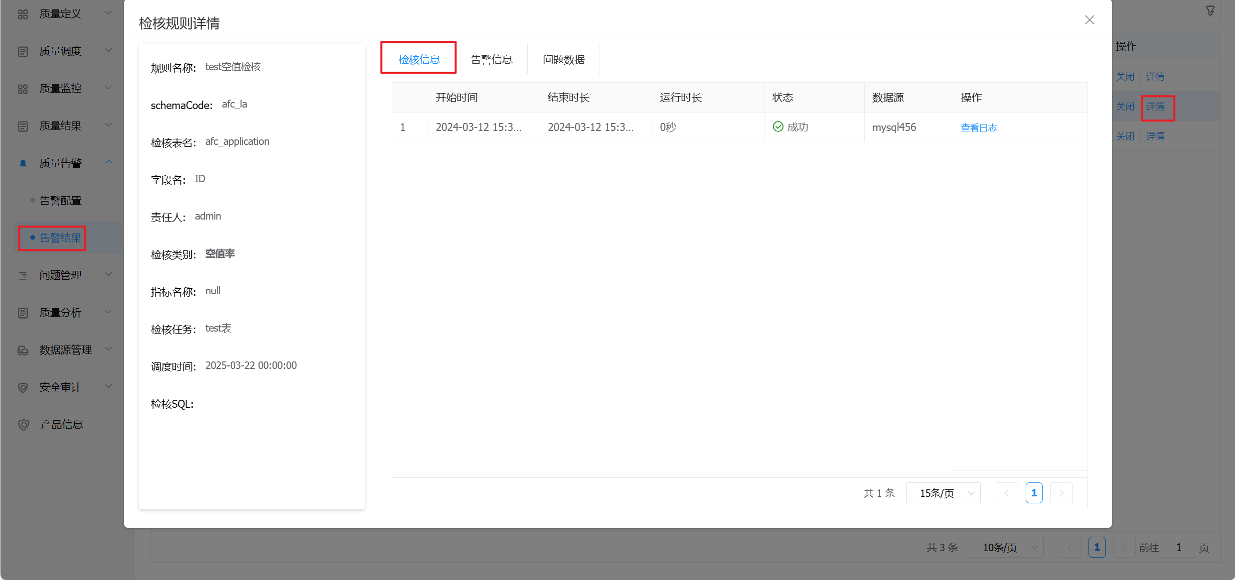
Task: Click the filter funnel icon at top right
Action: 1210,11
